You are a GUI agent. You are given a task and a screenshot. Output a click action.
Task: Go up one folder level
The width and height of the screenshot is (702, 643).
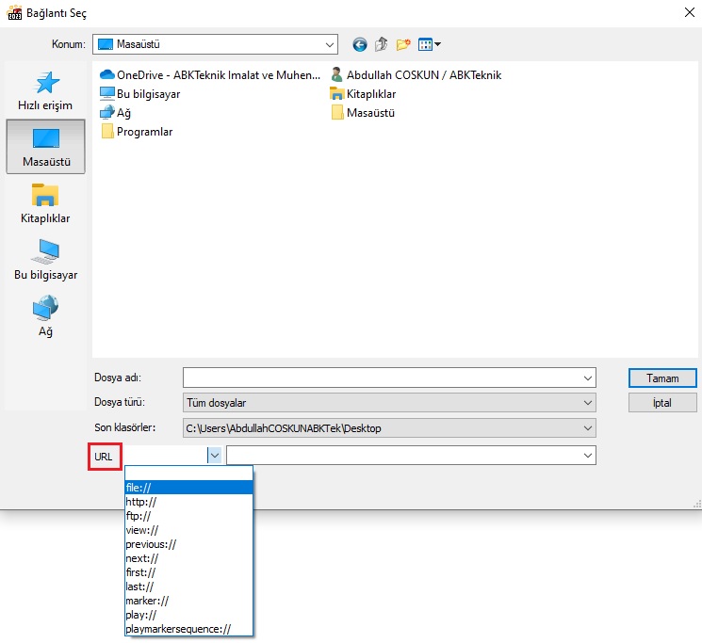(382, 44)
